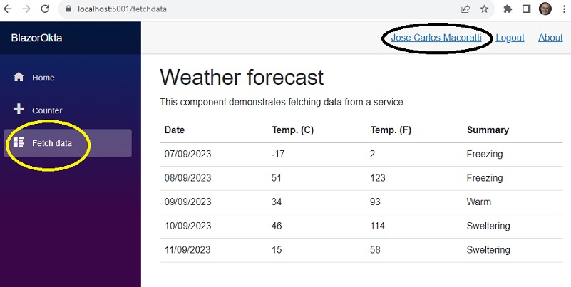This screenshot has width=571, height=287.
Task: Click the browser forward arrow
Action: pos(26,9)
